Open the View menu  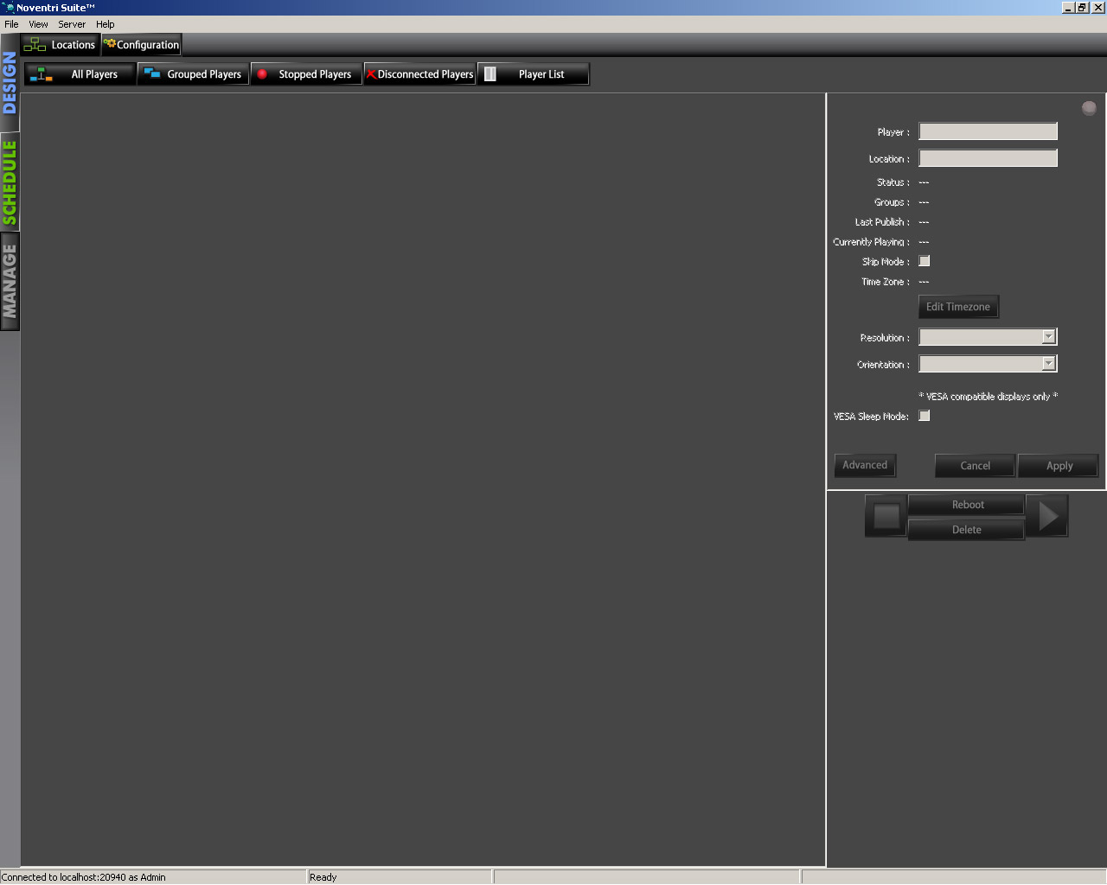point(38,24)
